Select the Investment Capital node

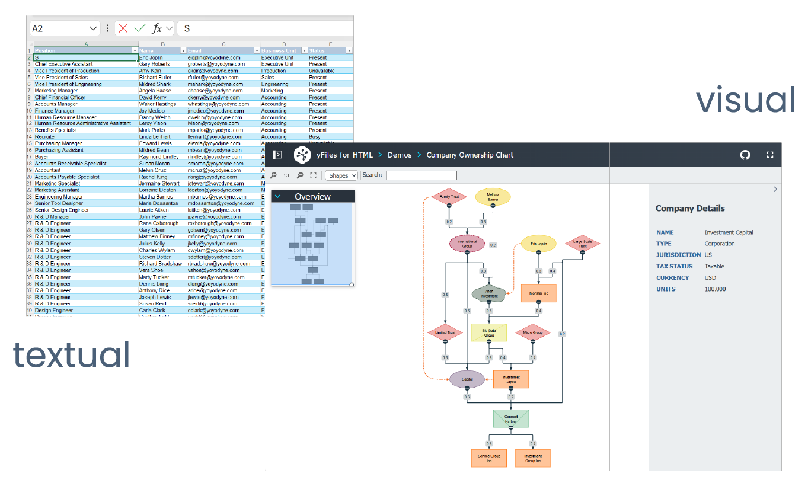pos(510,379)
